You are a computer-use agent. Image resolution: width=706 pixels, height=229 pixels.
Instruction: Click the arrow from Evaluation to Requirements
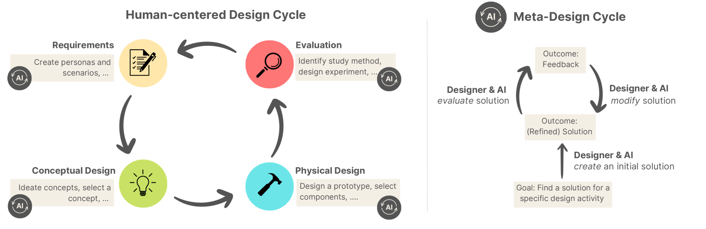206,48
